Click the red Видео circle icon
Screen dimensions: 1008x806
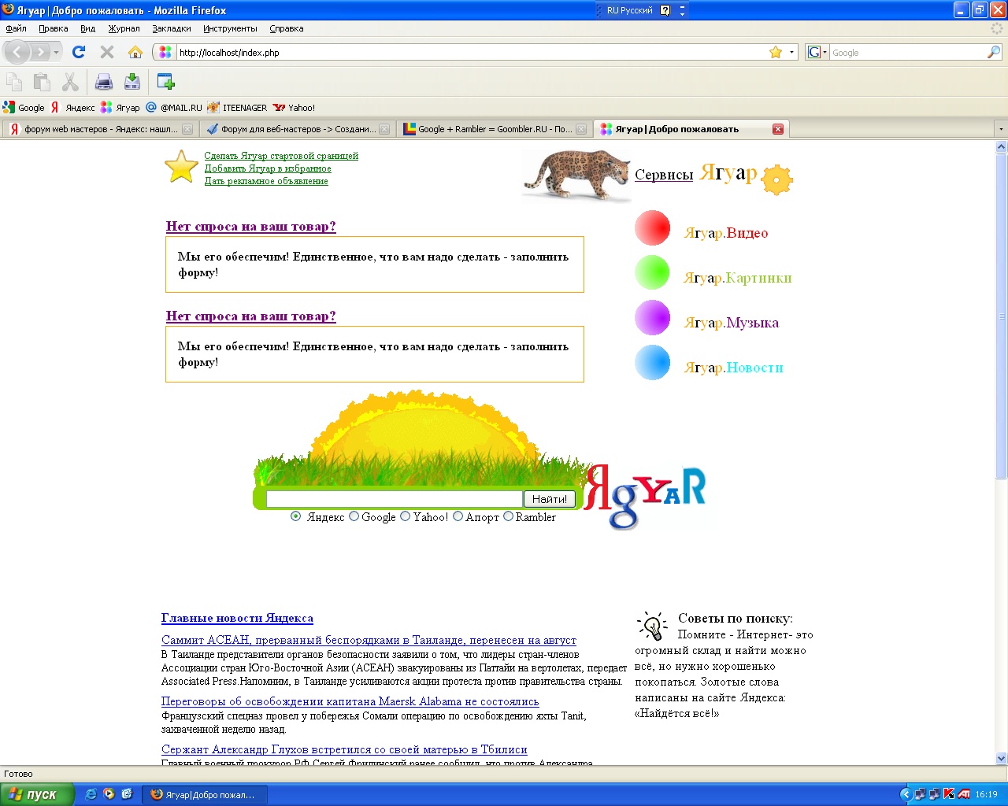(652, 228)
